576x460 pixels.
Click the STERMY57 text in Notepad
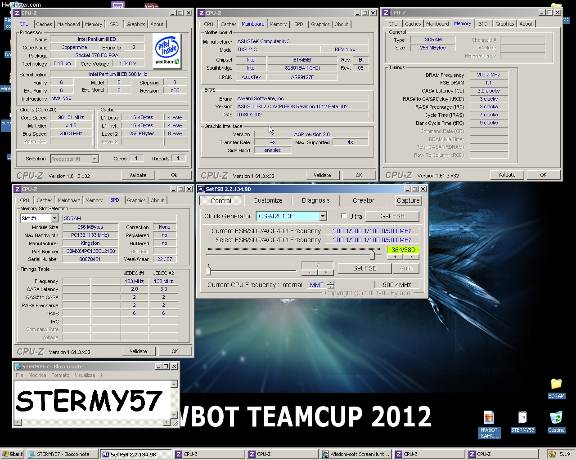[x=89, y=401]
